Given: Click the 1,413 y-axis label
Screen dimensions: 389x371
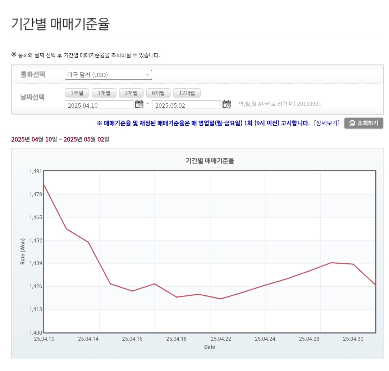Looking at the screenshot, I should [36, 309].
